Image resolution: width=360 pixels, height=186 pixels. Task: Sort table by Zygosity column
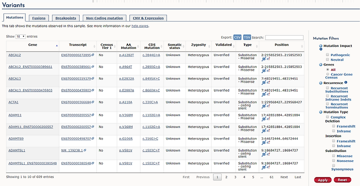(x=198, y=46)
